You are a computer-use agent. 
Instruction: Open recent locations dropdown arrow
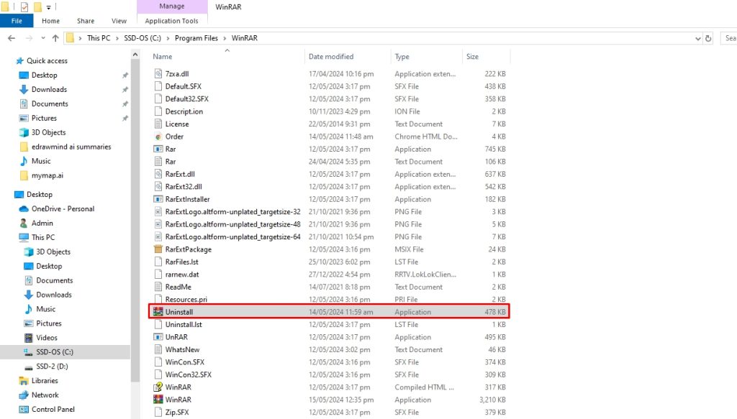42,38
